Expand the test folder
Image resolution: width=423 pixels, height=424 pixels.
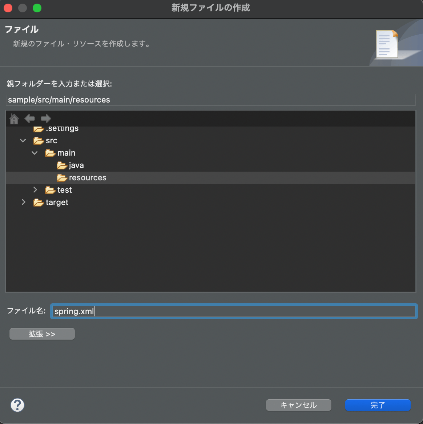[35, 190]
